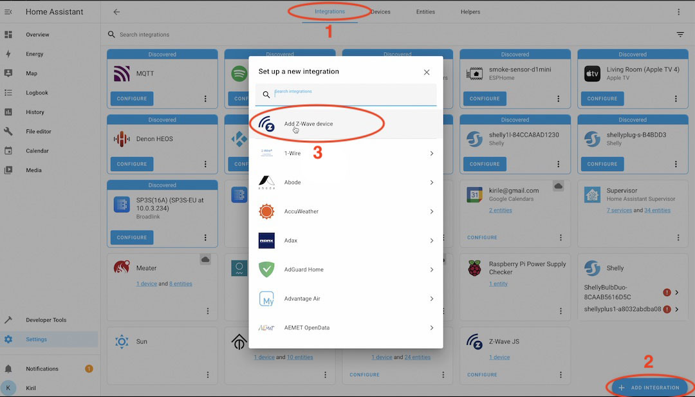Open the Logbook list icon
Viewport: 695px width, 397px height.
point(8,93)
